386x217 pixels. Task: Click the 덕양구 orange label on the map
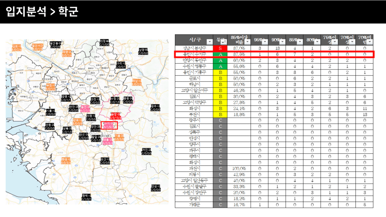click(67, 53)
